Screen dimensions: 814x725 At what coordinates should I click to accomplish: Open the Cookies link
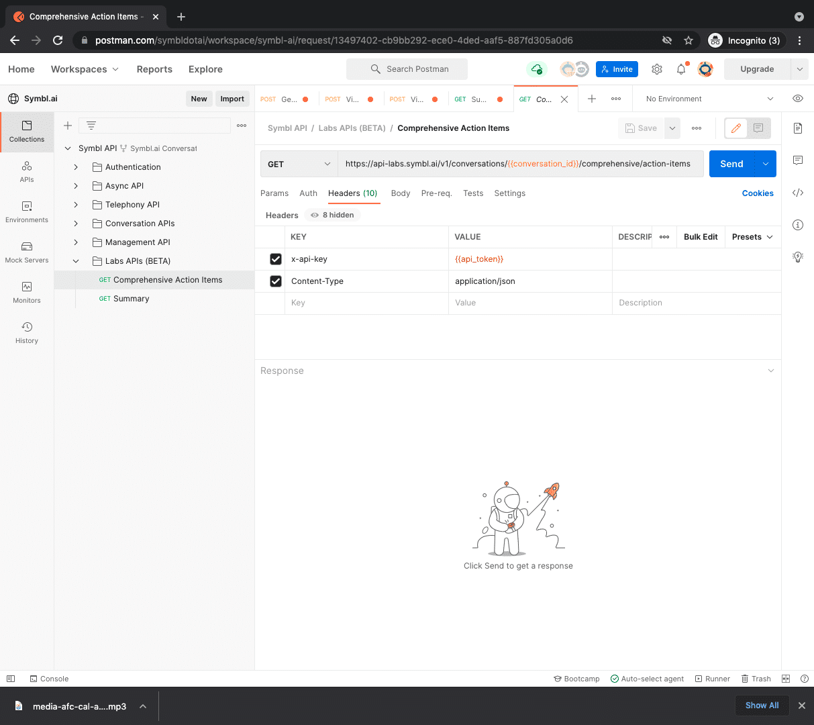pyautogui.click(x=758, y=193)
